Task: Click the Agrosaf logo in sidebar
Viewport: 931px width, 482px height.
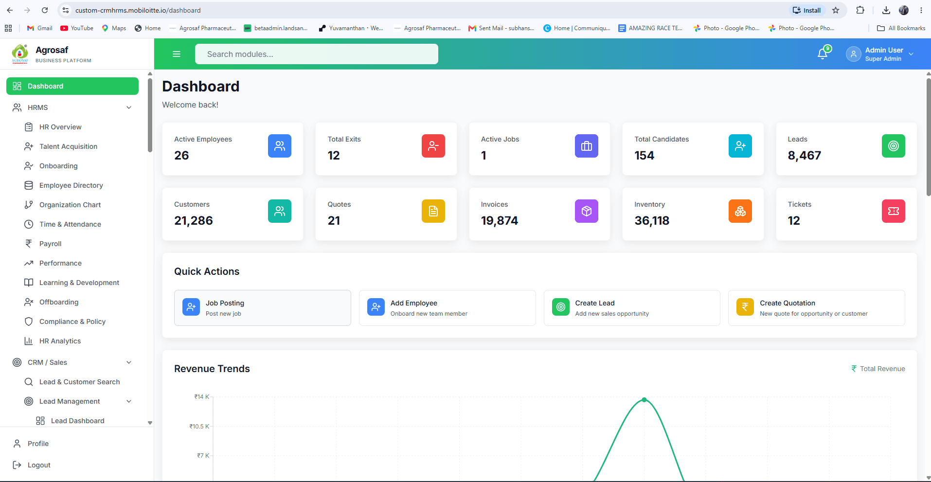Action: point(20,54)
